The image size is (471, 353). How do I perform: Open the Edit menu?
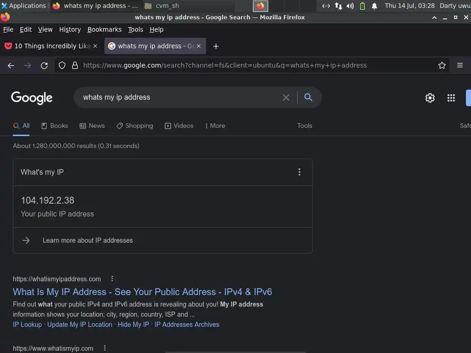click(26, 29)
